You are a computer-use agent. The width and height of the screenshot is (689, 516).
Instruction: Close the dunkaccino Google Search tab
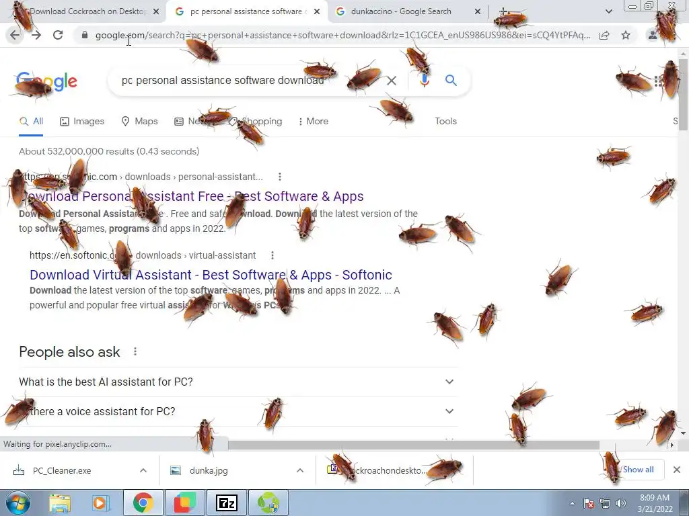478,11
